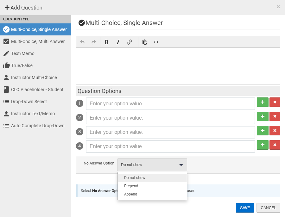Pick Instructor Multi-Choice question type

click(35, 77)
